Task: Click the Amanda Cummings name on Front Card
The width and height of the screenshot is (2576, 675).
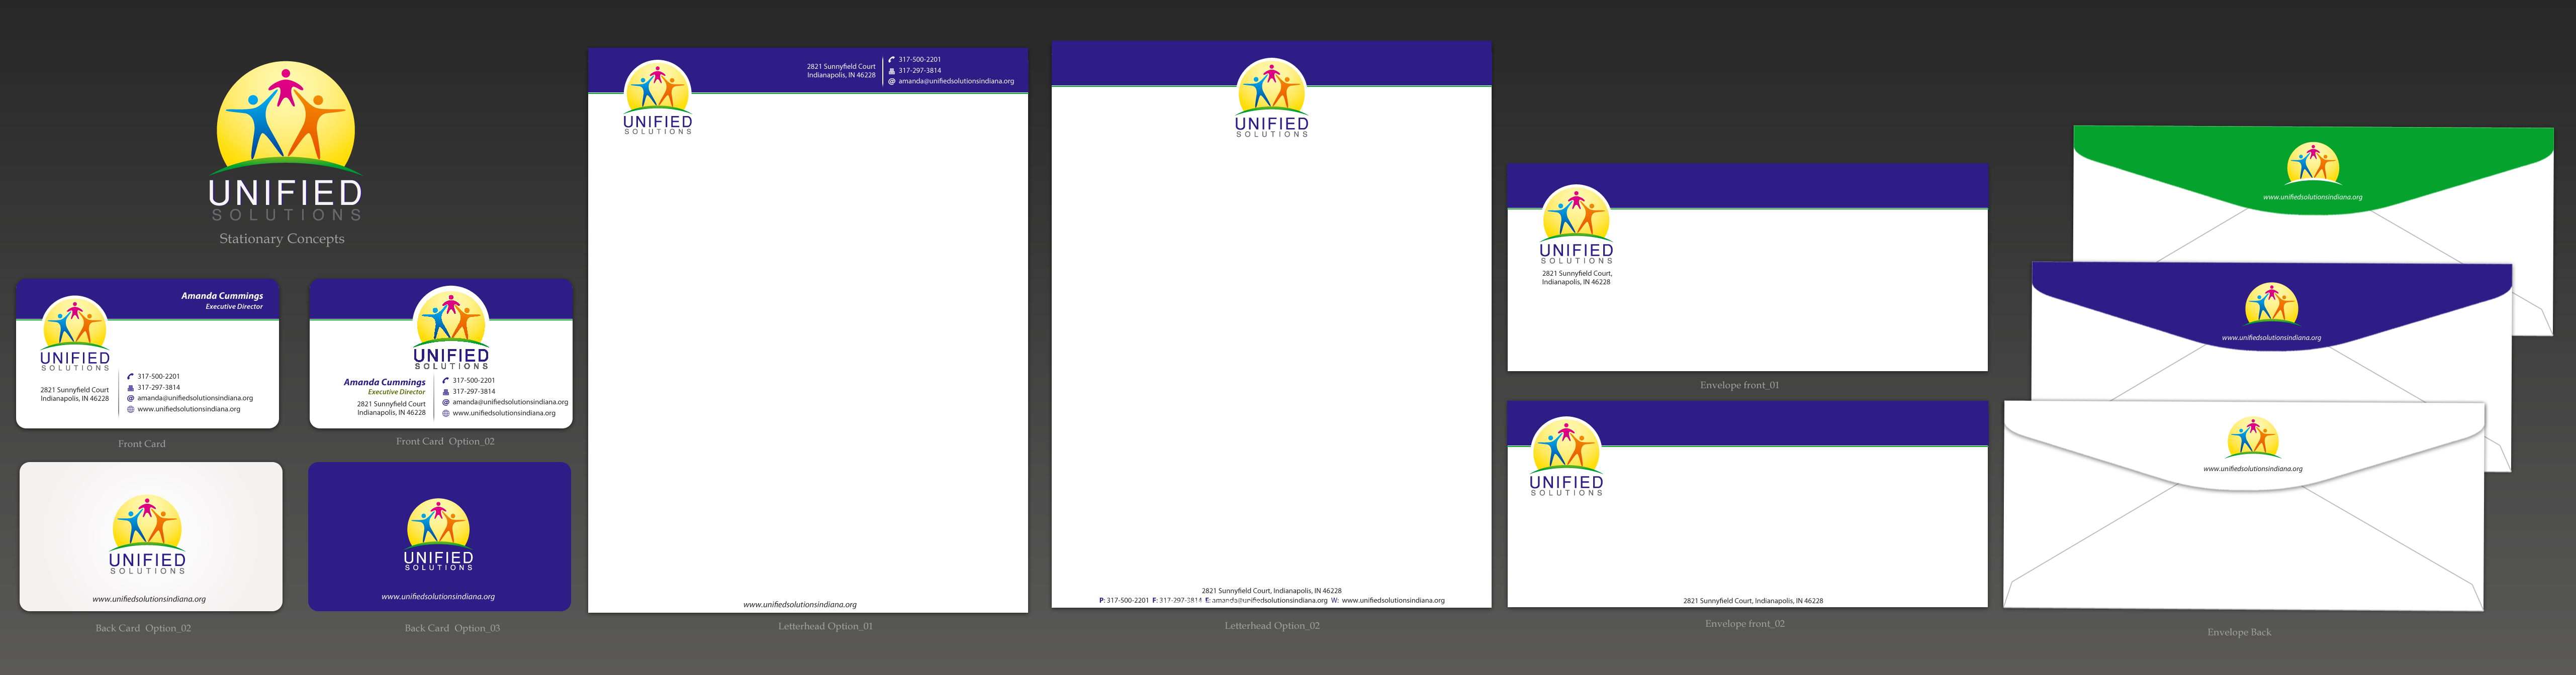Action: pyautogui.click(x=222, y=295)
